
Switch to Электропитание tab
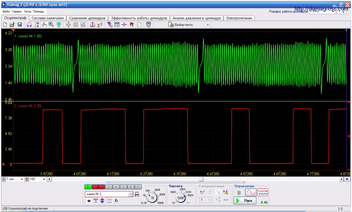pyautogui.click(x=239, y=18)
